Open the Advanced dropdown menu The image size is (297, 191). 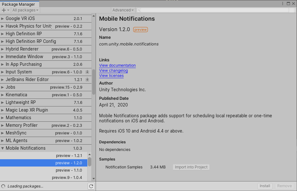(123, 10)
